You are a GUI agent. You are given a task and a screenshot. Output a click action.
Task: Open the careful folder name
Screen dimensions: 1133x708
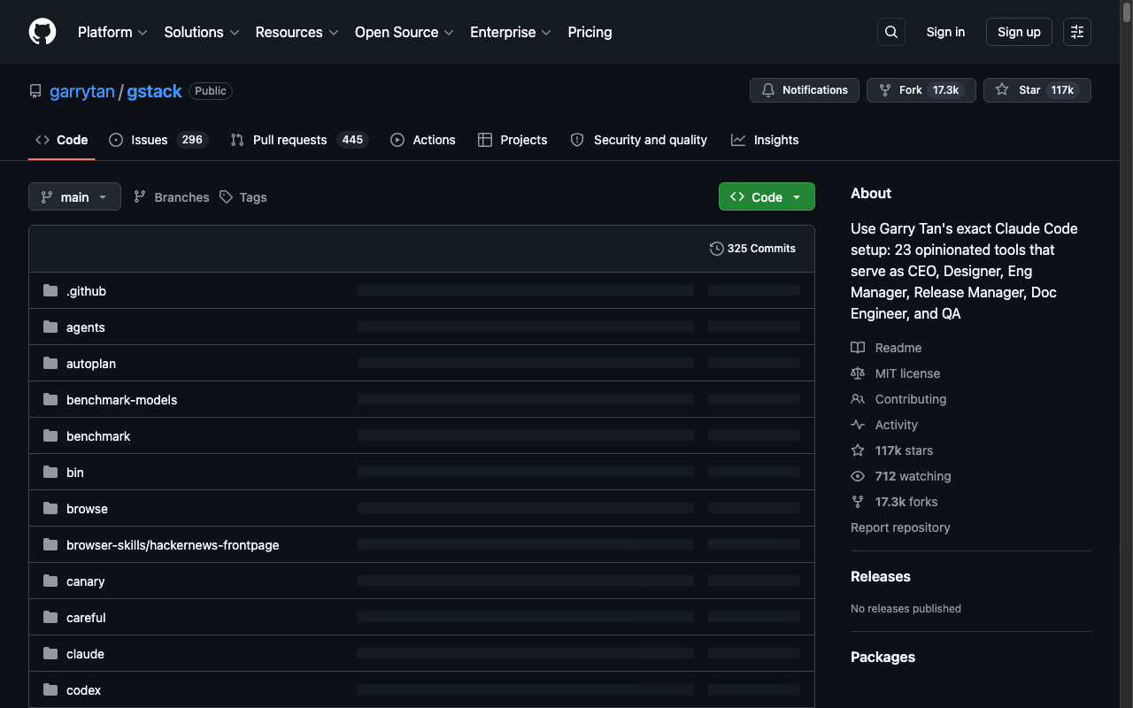(x=86, y=618)
